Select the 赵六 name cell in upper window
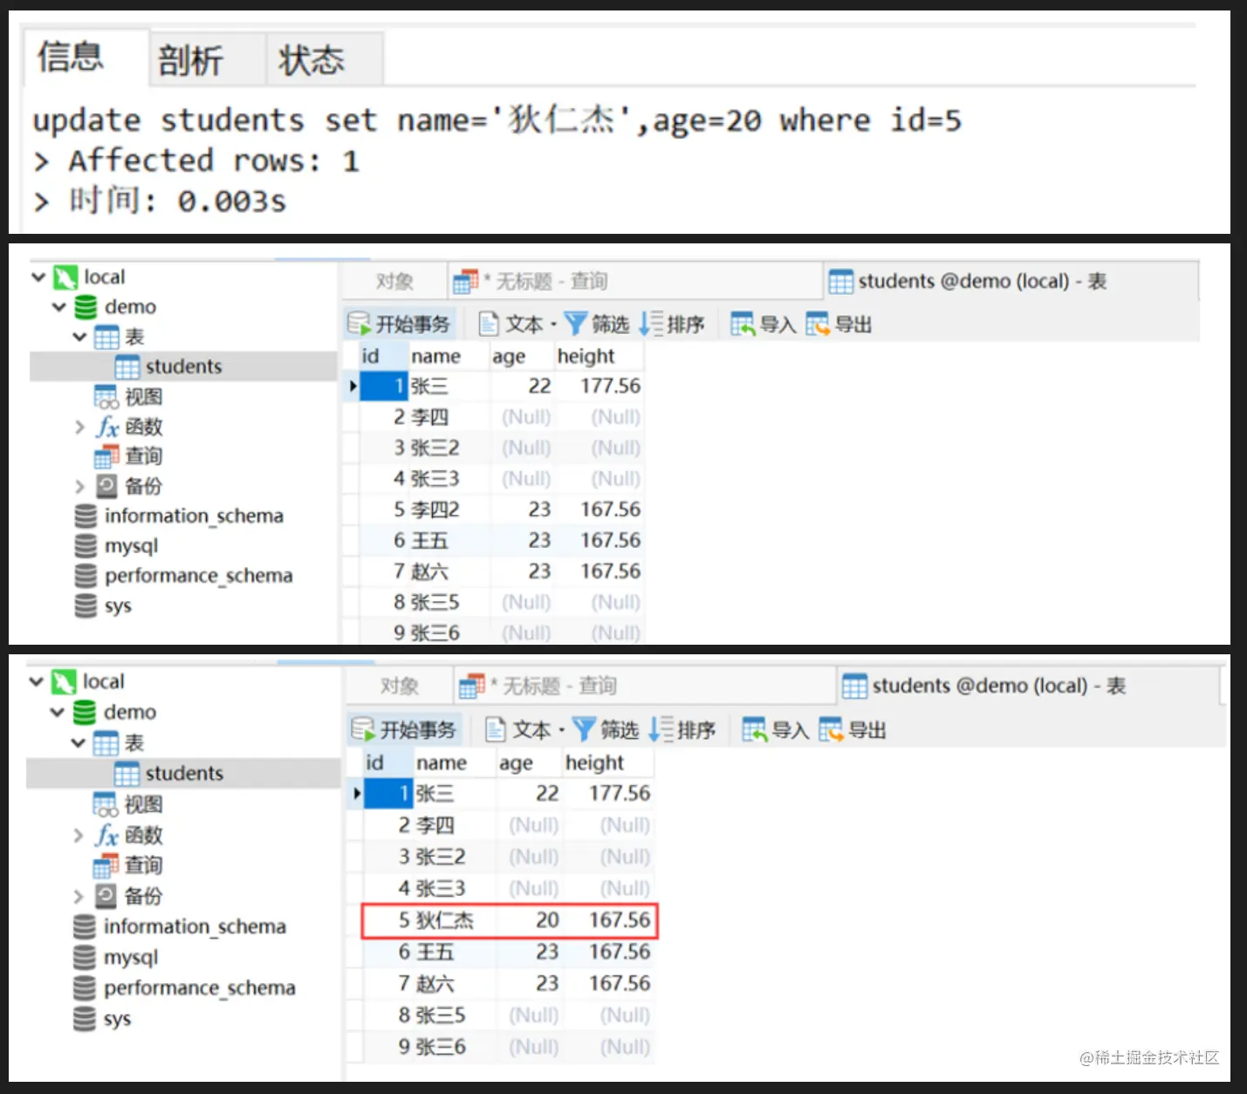The height and width of the screenshot is (1094, 1247). (449, 571)
